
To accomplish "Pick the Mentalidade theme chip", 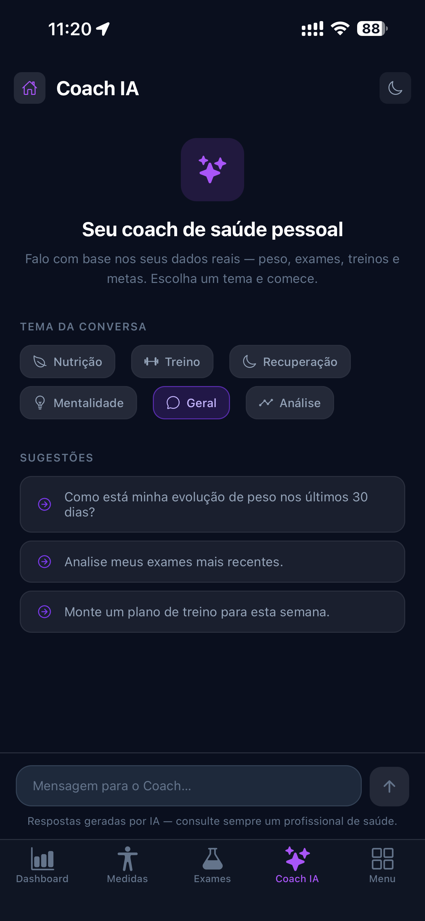I will tap(78, 403).
